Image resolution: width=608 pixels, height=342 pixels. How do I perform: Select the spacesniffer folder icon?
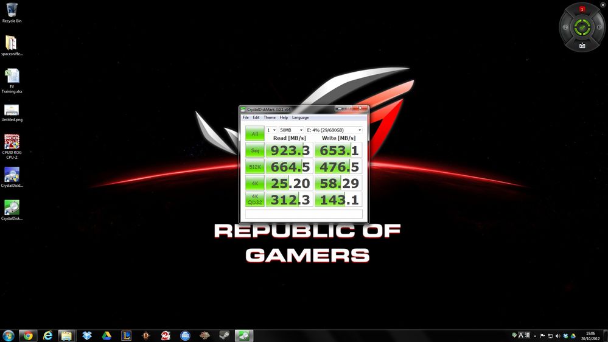click(12, 46)
